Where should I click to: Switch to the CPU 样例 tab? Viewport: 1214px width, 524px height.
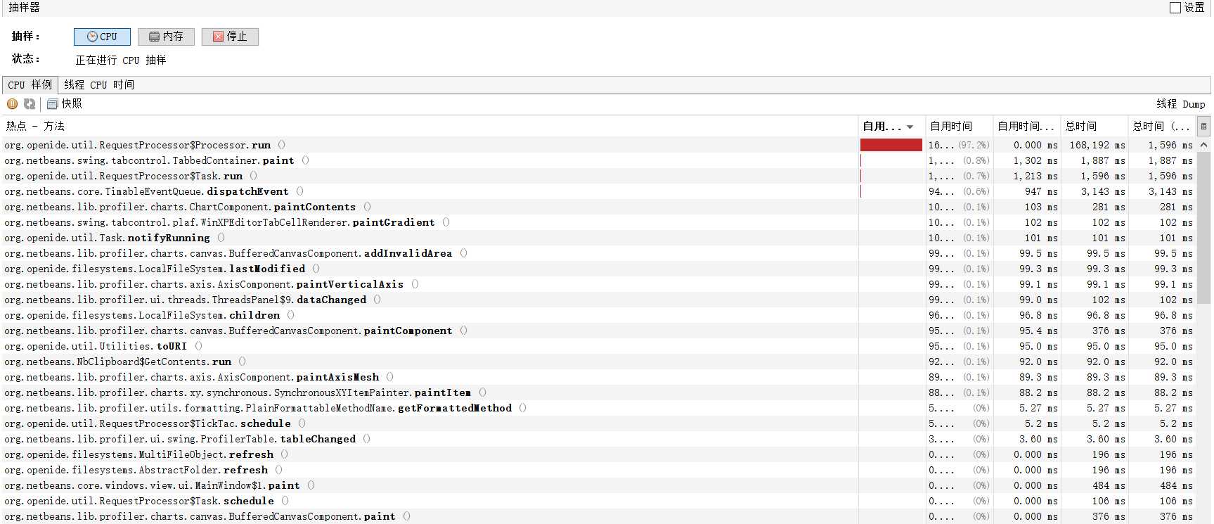[30, 84]
